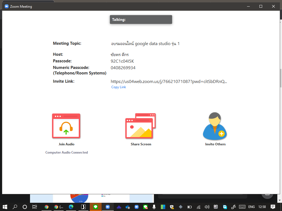Open the LINE app in taskbar
282x211 pixels.
pos(96,207)
